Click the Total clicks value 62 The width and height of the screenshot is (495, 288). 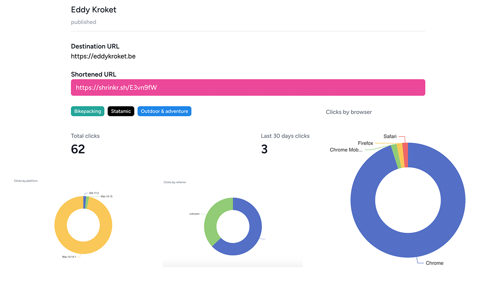[x=78, y=149]
